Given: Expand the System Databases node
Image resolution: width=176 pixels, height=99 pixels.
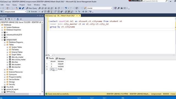Looking at the screenshot, I should 2,28.
